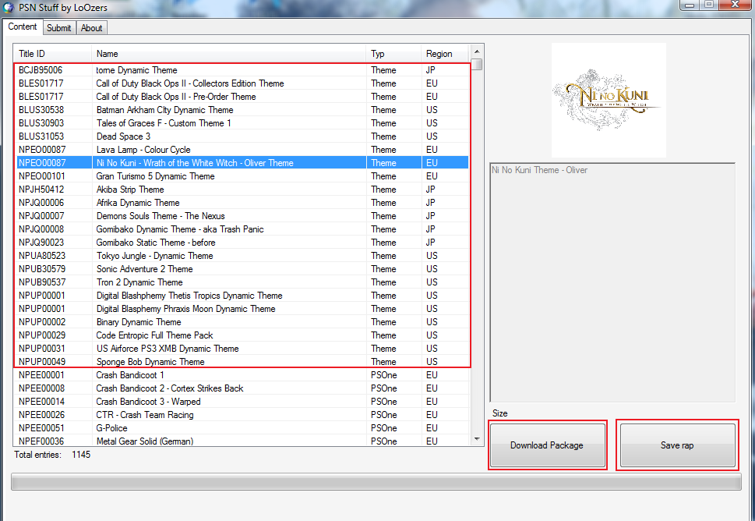
Task: Select the 'tome Dynamic Theme' row
Action: click(242, 70)
